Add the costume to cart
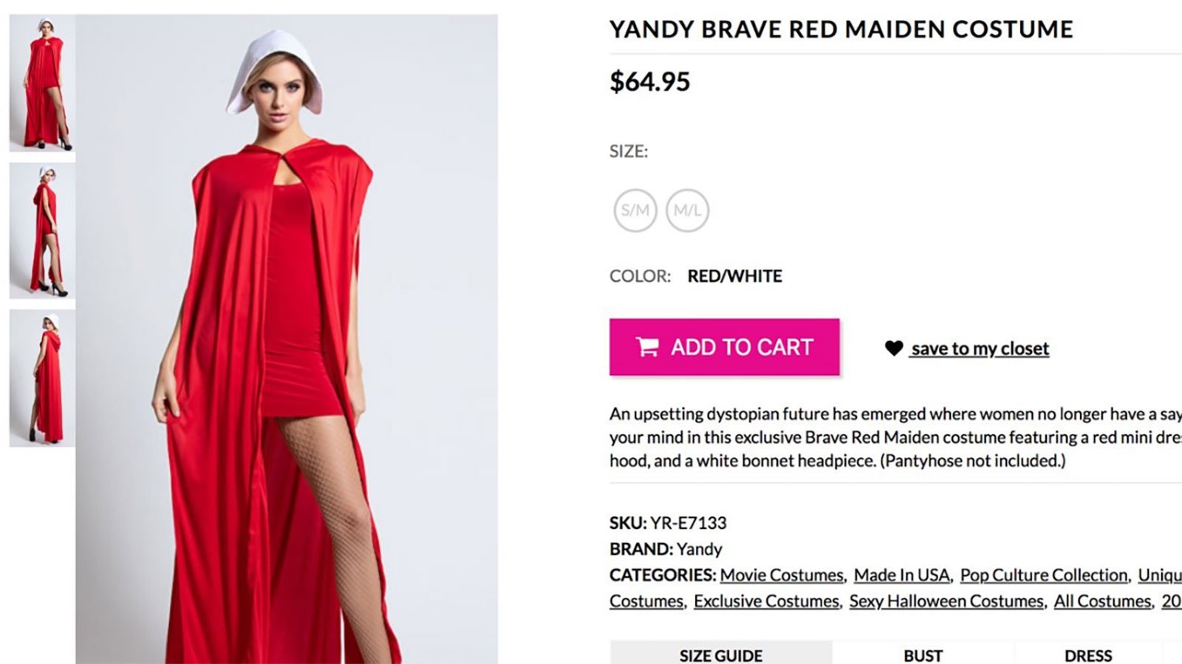 click(x=724, y=347)
